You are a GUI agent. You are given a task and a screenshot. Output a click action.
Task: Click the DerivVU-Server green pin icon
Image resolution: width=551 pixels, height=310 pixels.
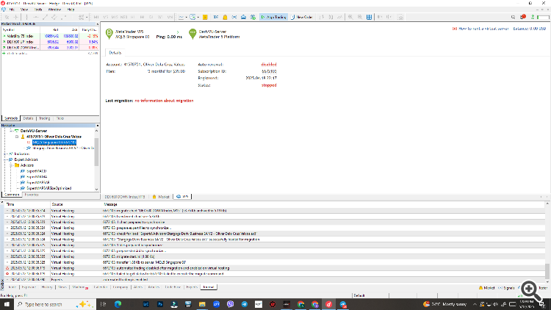point(192,33)
